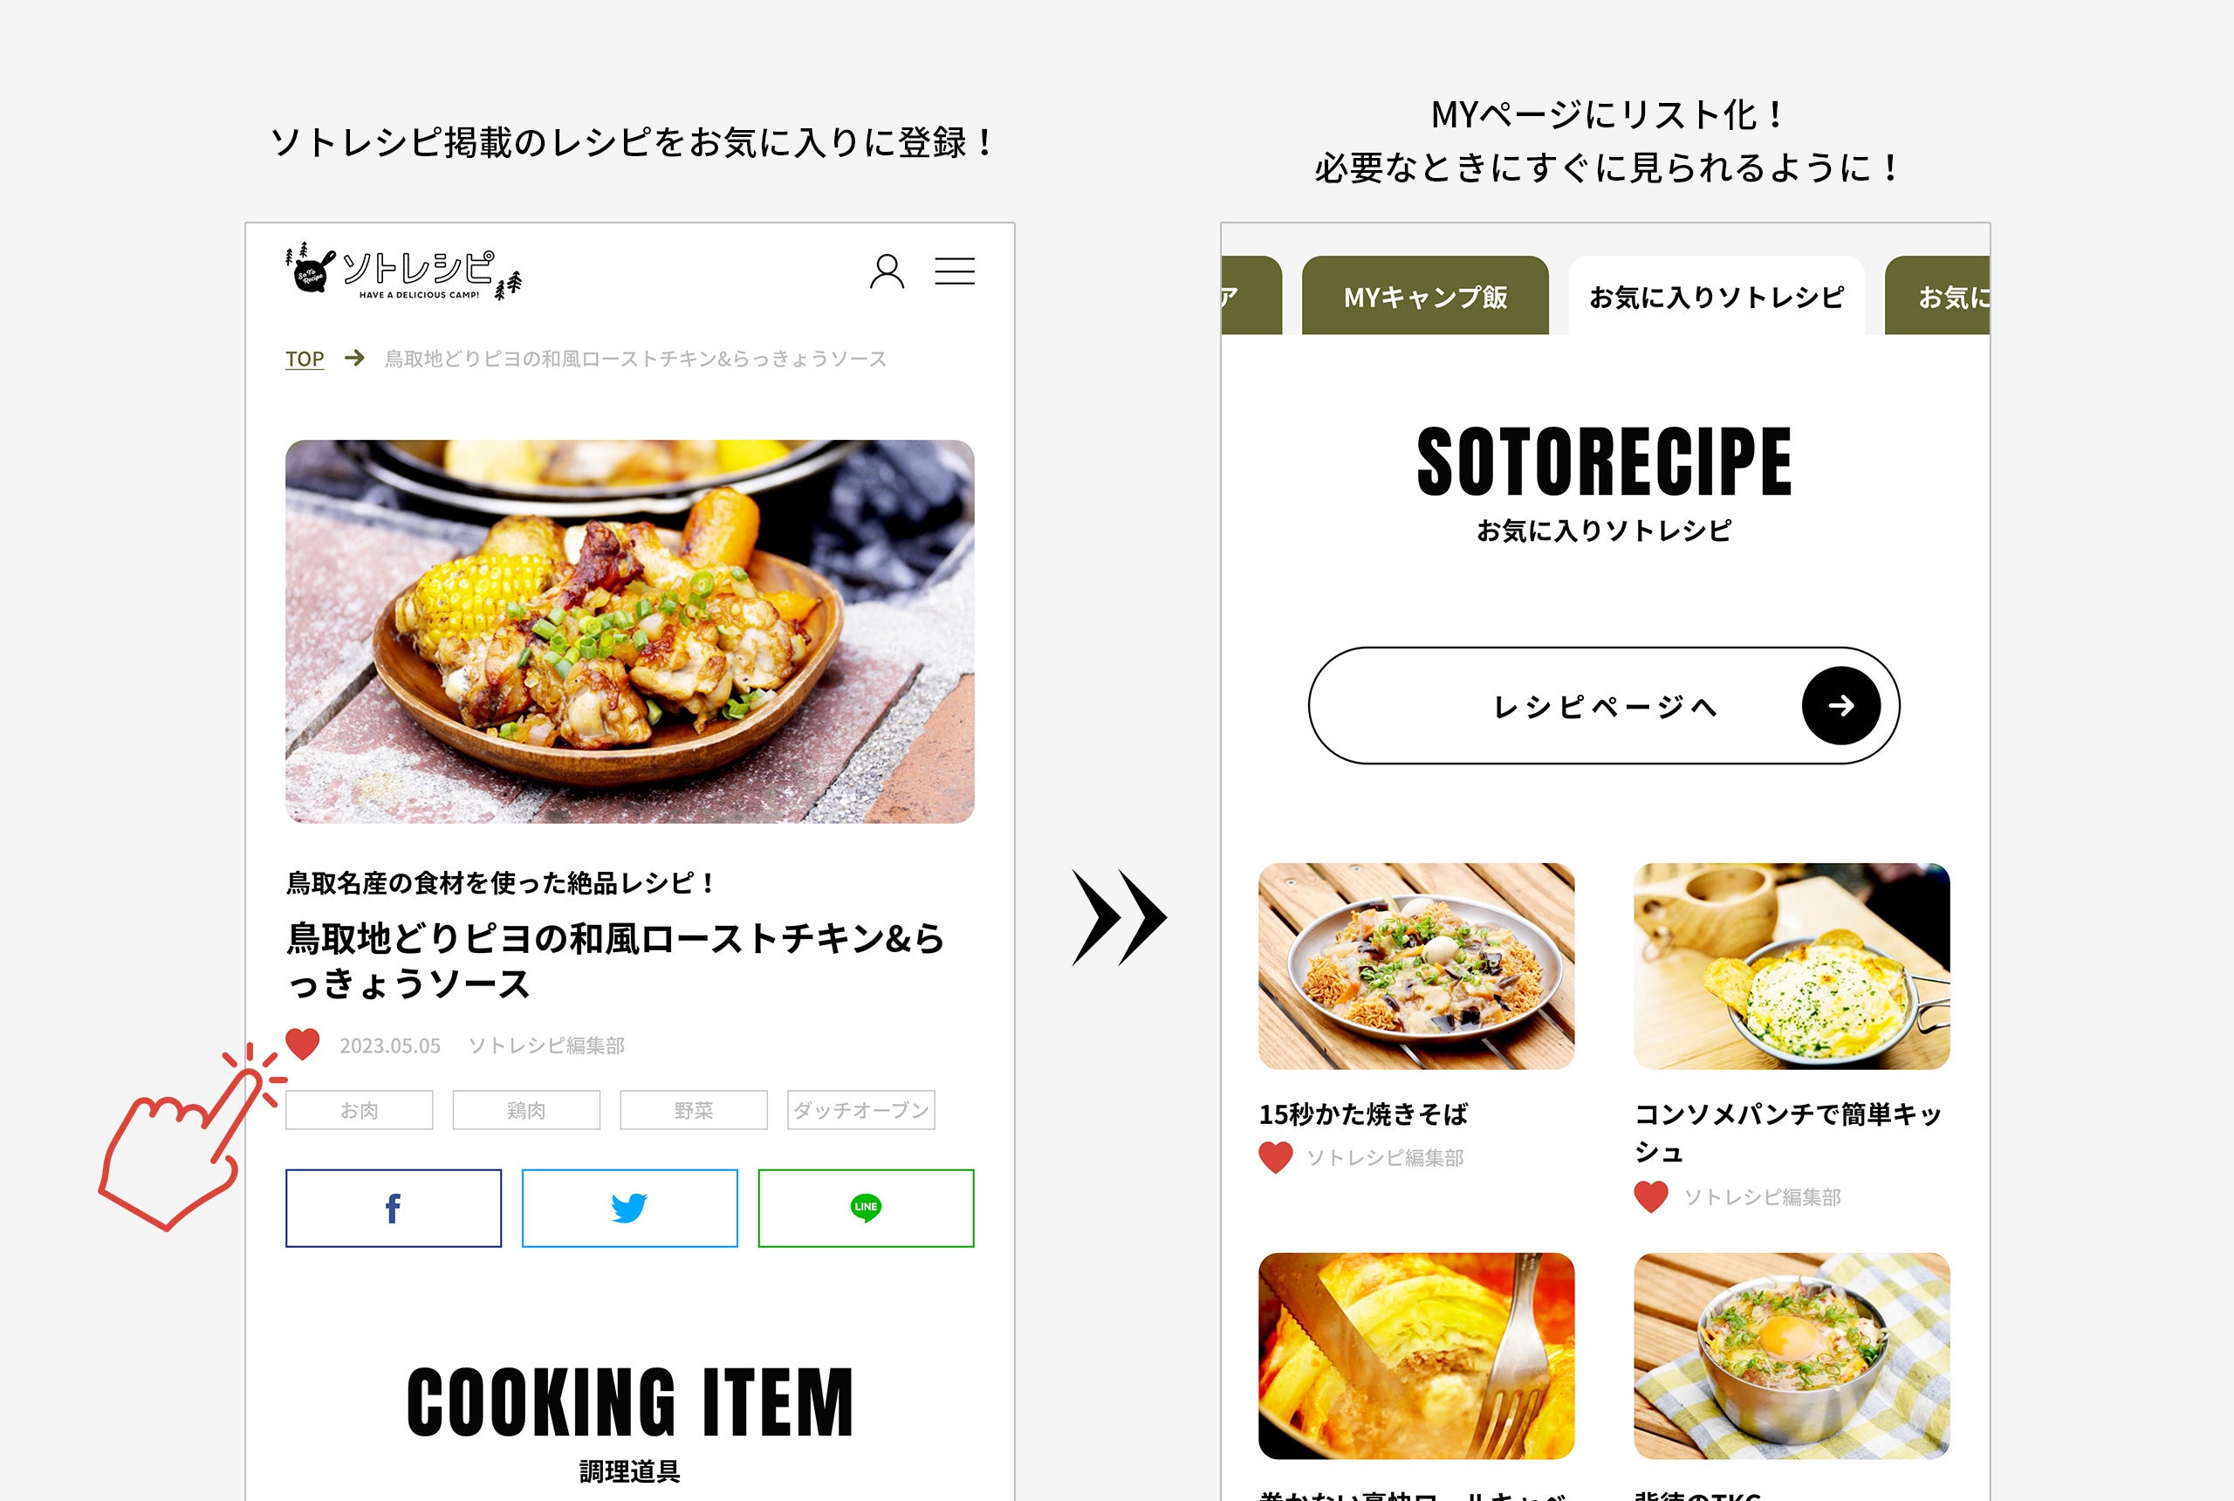Select the ダッチオーブン tag
2234x1501 pixels.
860,1110
